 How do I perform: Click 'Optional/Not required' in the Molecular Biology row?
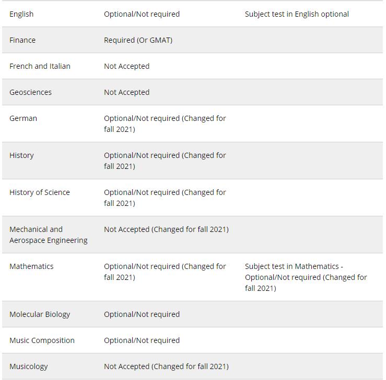click(x=142, y=314)
